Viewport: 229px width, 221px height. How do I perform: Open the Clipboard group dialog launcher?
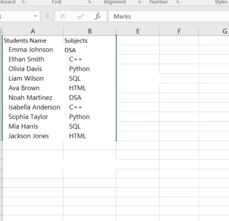click(x=23, y=2)
